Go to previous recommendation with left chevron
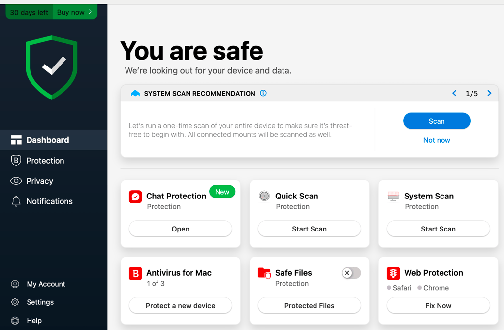Image resolution: width=504 pixels, height=330 pixels. [x=454, y=93]
